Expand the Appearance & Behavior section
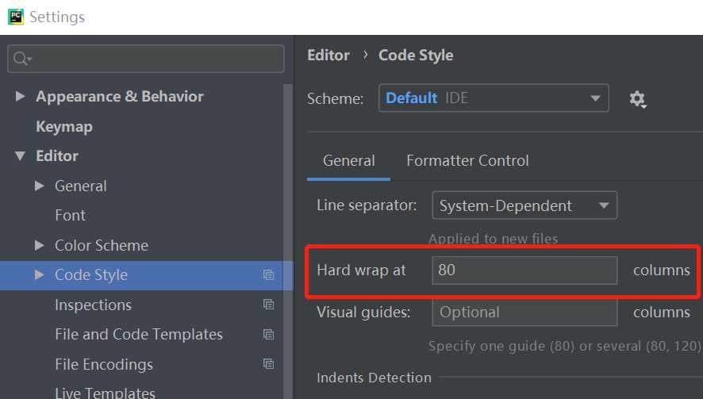 [x=21, y=97]
